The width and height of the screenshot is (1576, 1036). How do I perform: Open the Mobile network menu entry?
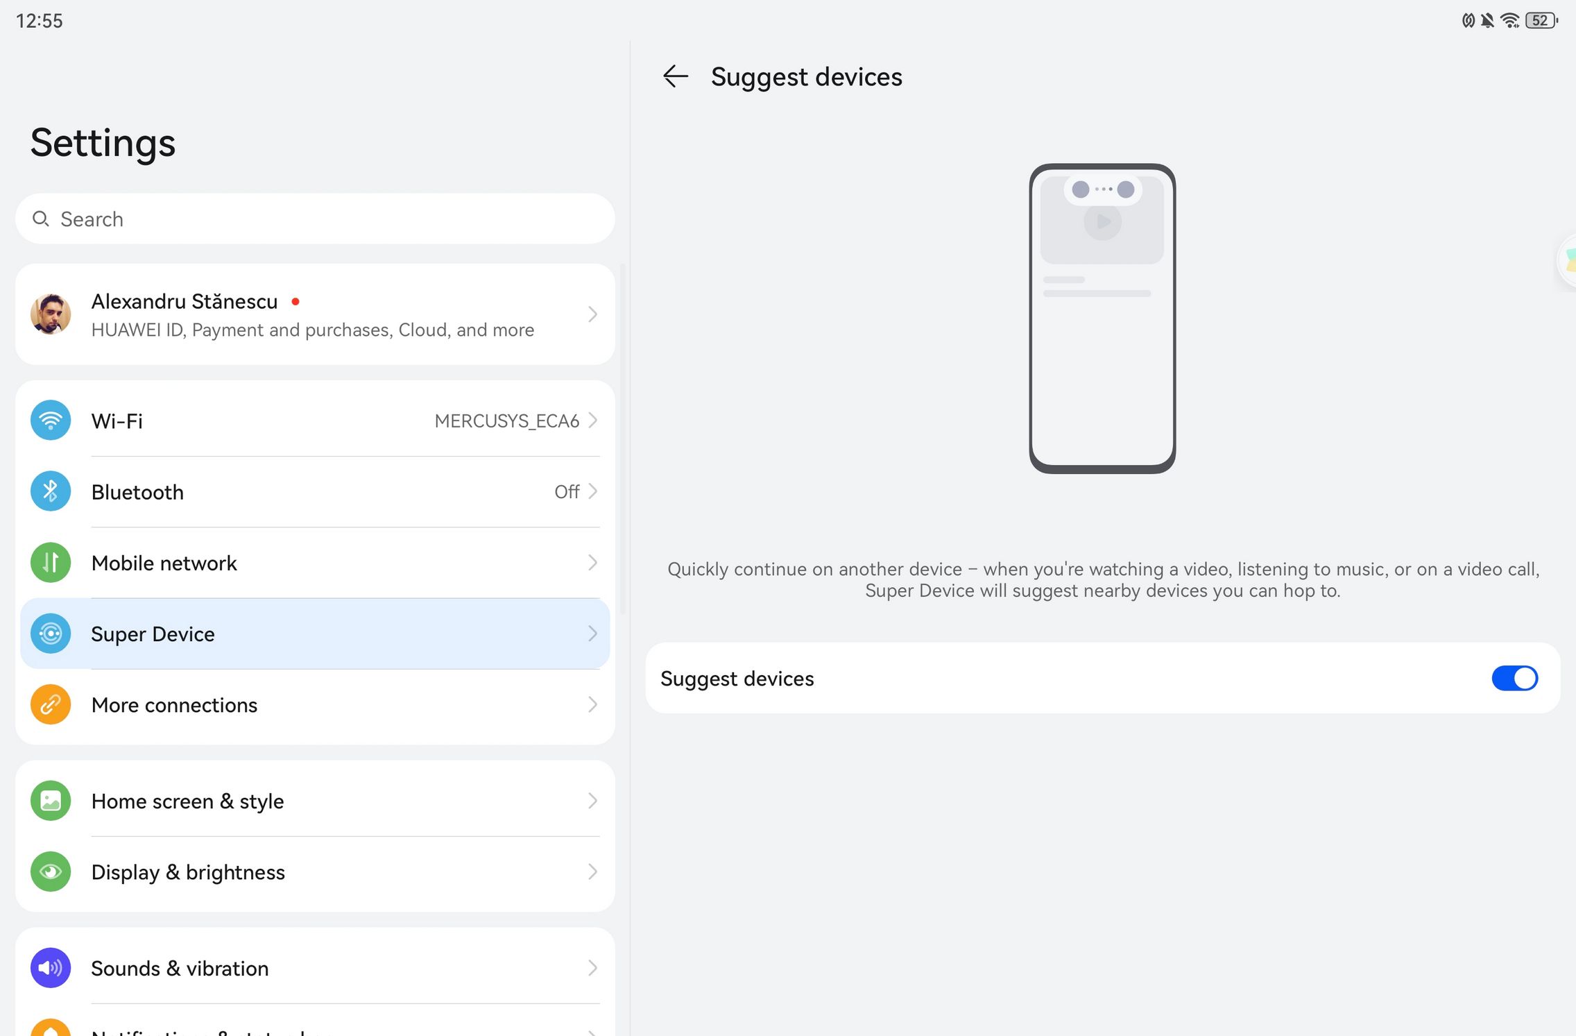[x=164, y=563]
